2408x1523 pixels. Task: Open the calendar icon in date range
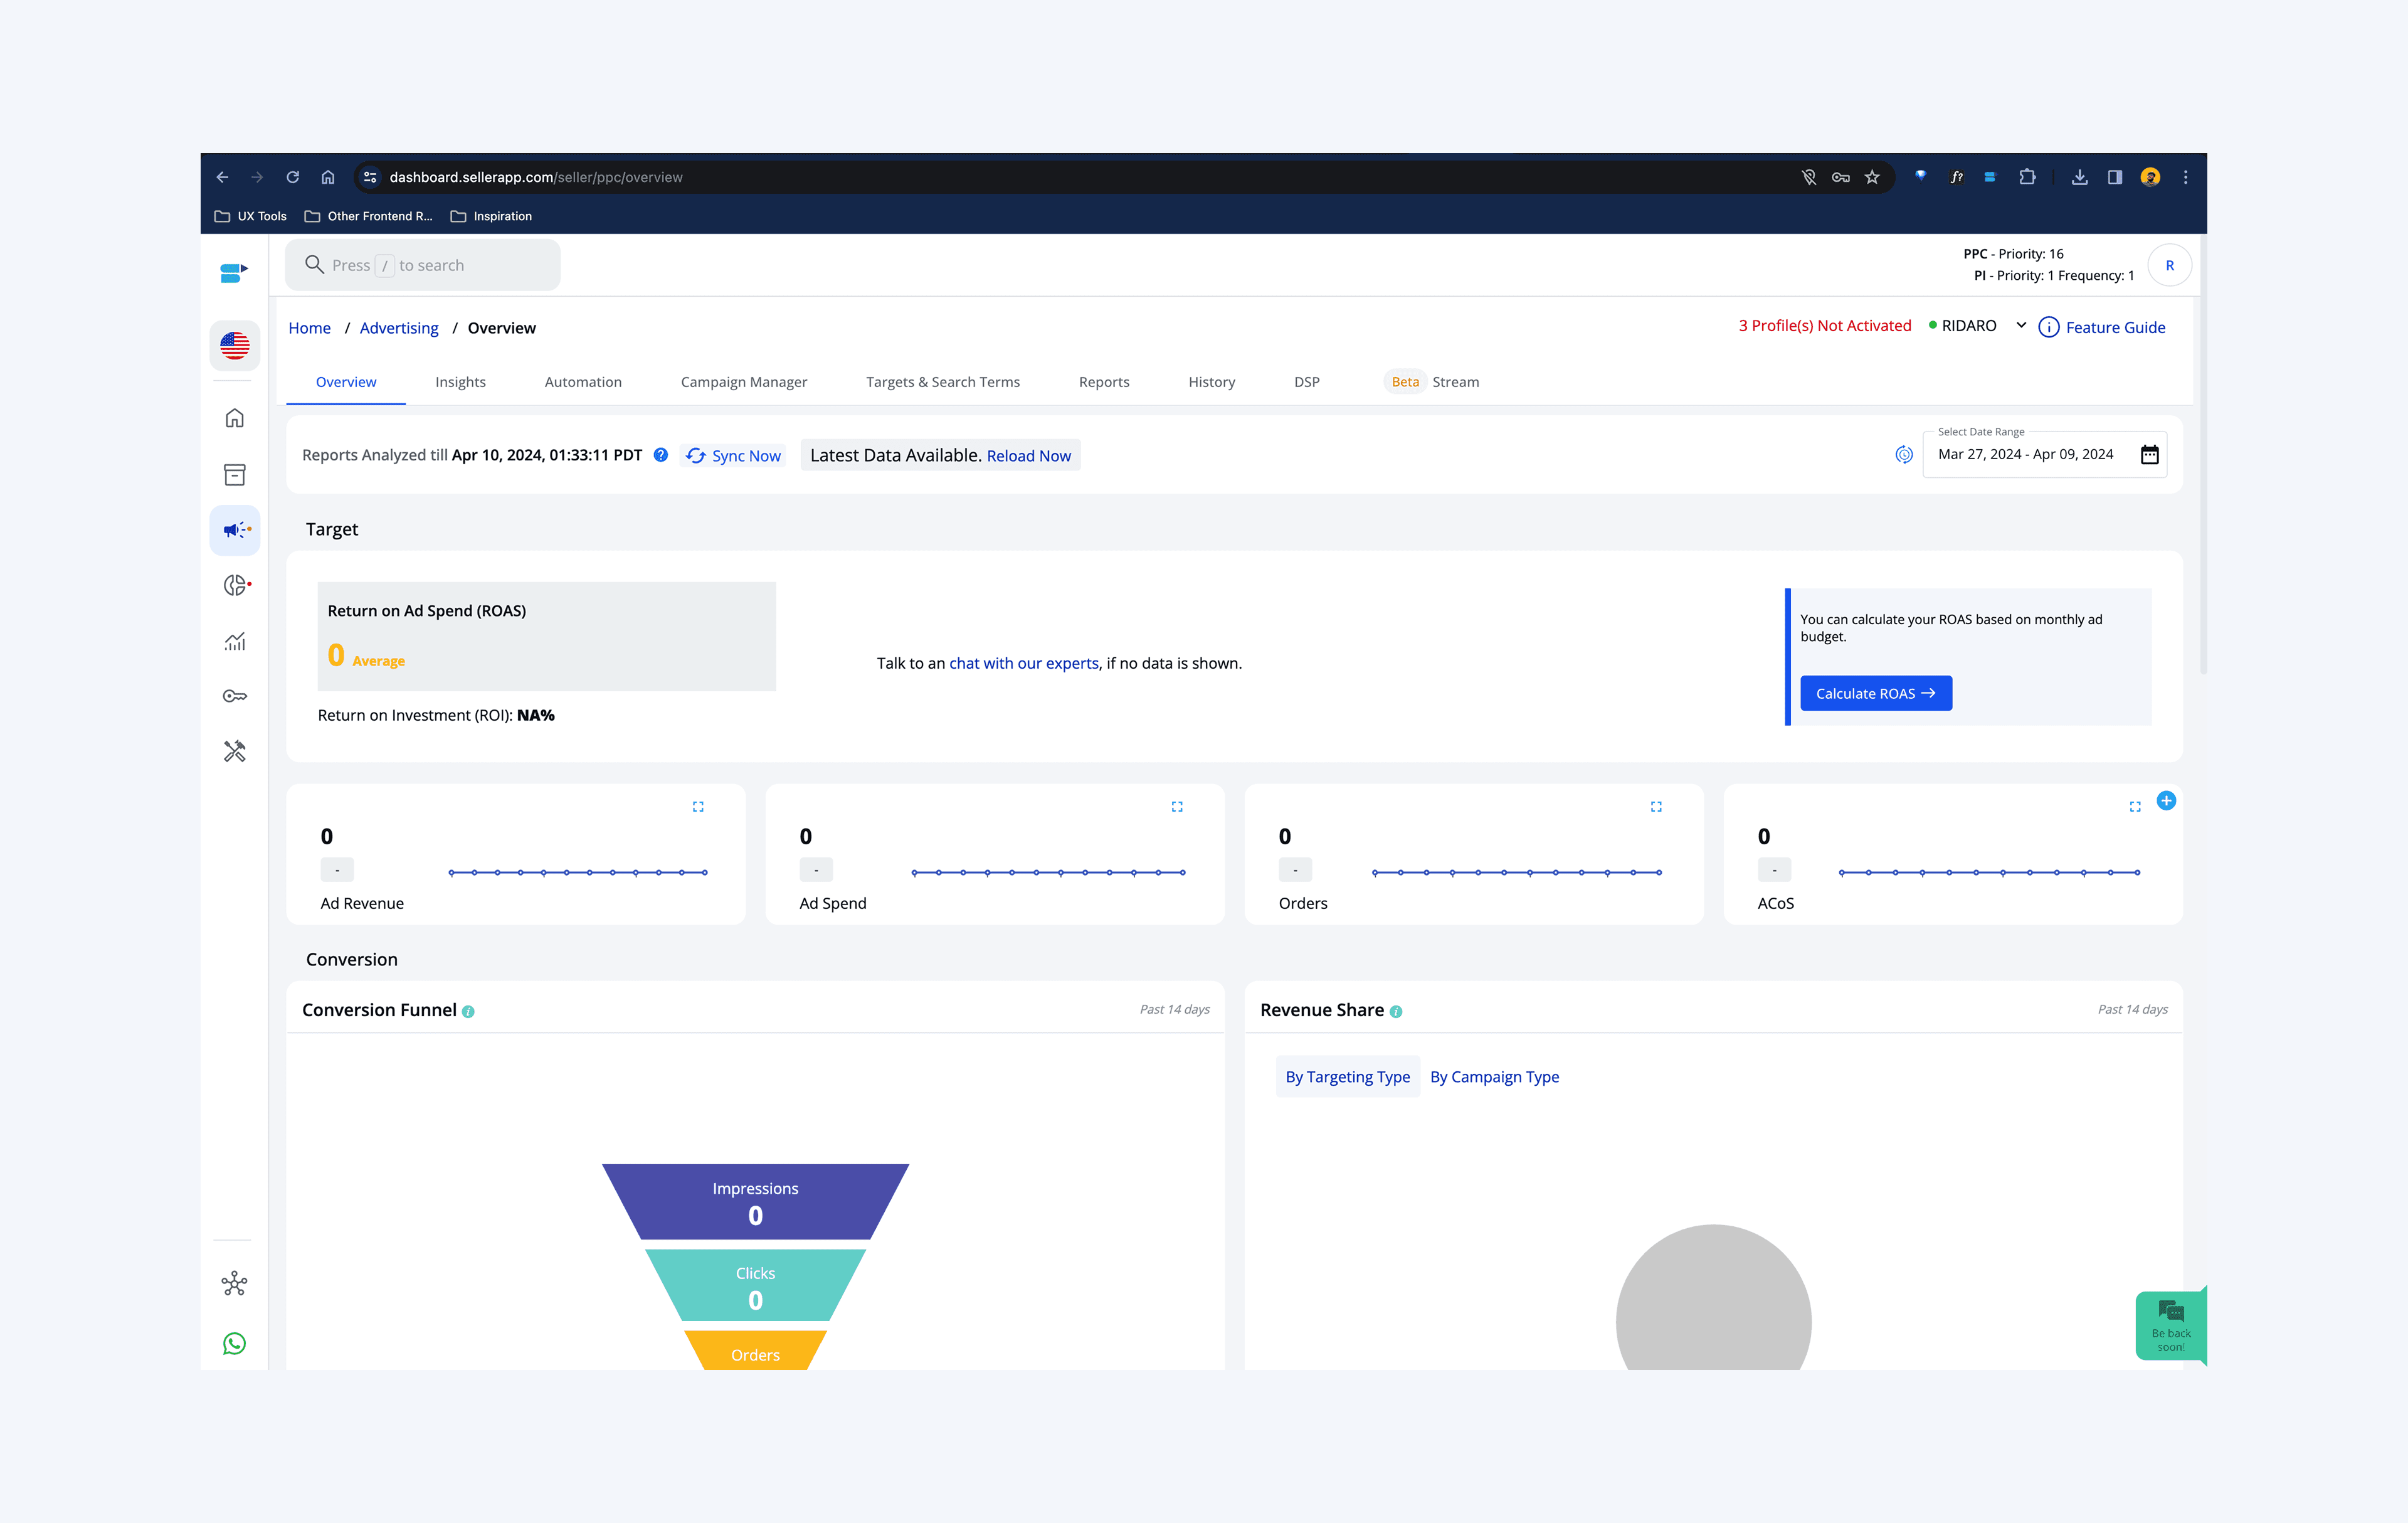pos(2149,455)
